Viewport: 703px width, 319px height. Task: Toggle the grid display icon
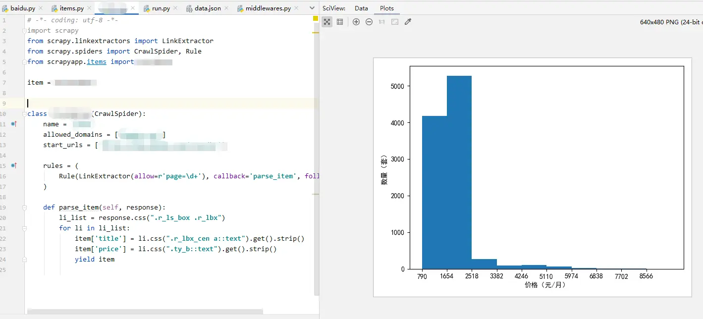(x=340, y=22)
